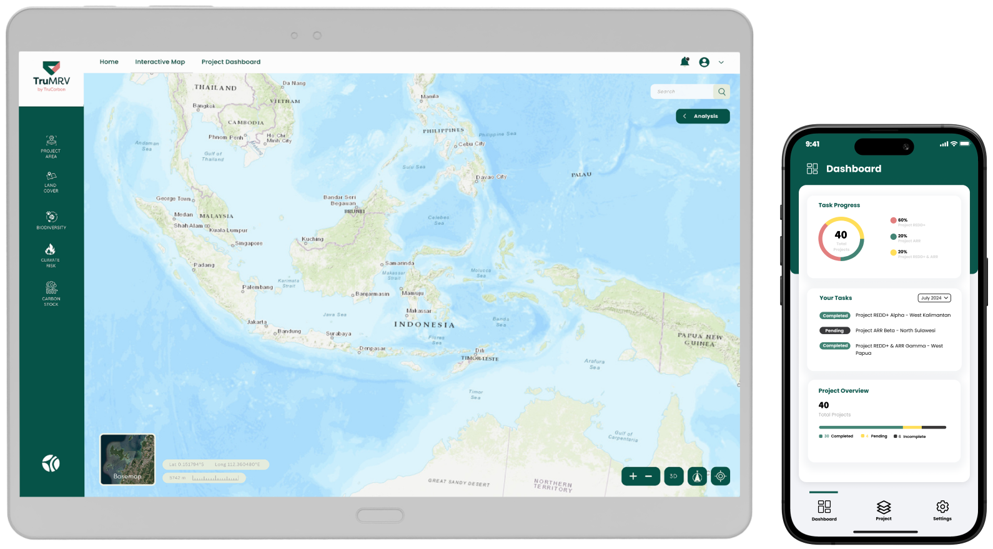
Task: Click the Basemap thumbnail preview
Action: coord(127,460)
